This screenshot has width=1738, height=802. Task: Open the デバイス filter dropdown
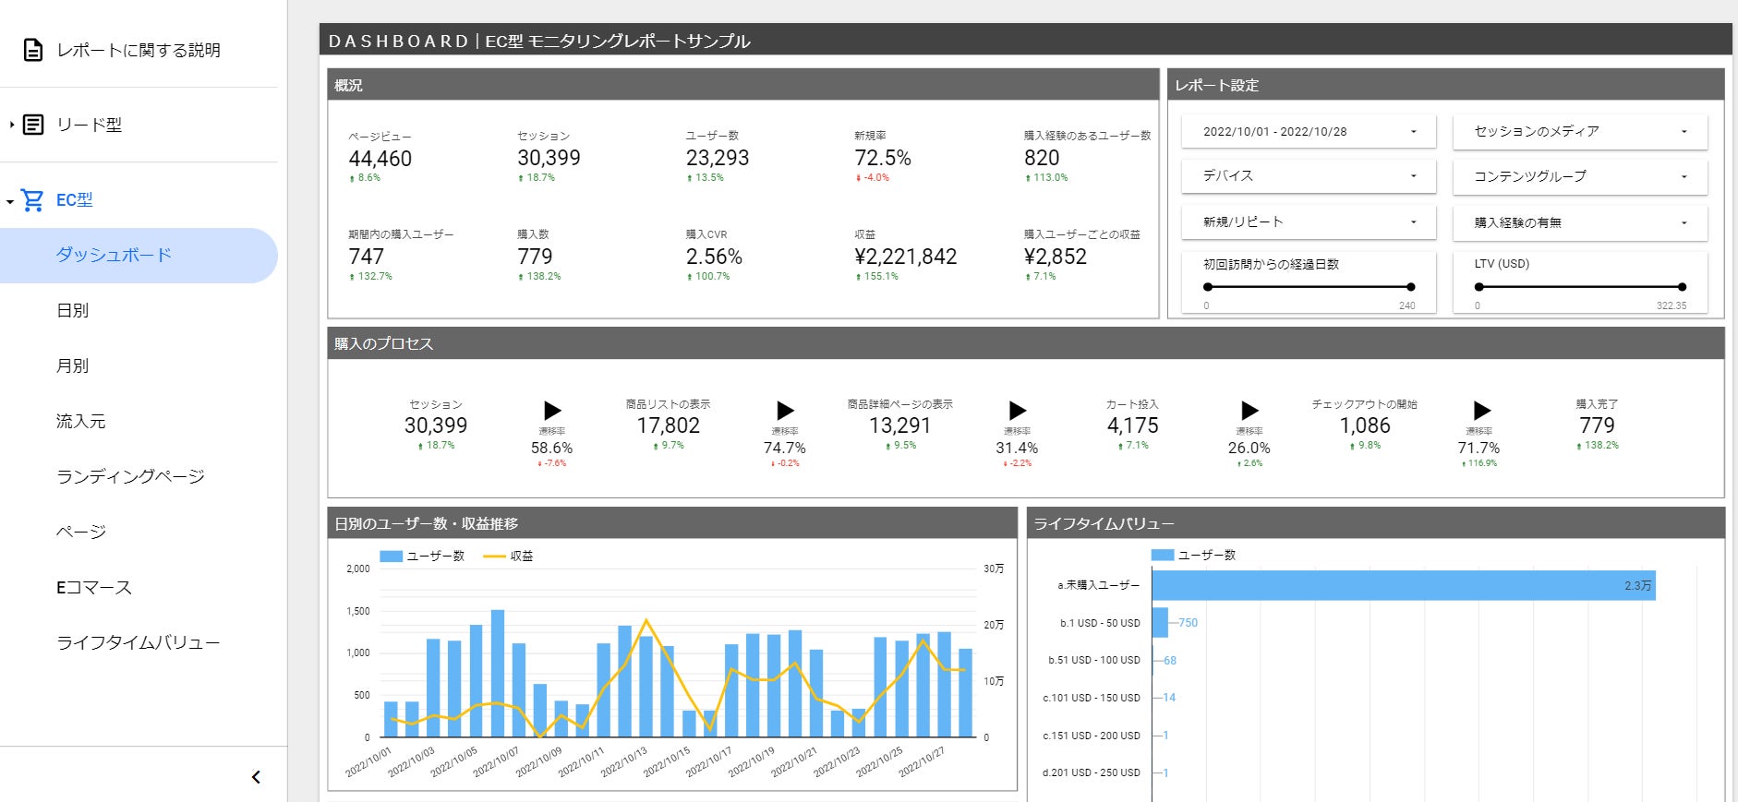(1308, 176)
